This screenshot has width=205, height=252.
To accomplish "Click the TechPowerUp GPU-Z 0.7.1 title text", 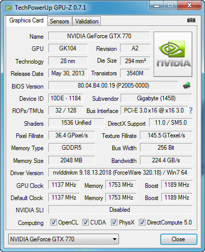I will pyautogui.click(x=50, y=8).
